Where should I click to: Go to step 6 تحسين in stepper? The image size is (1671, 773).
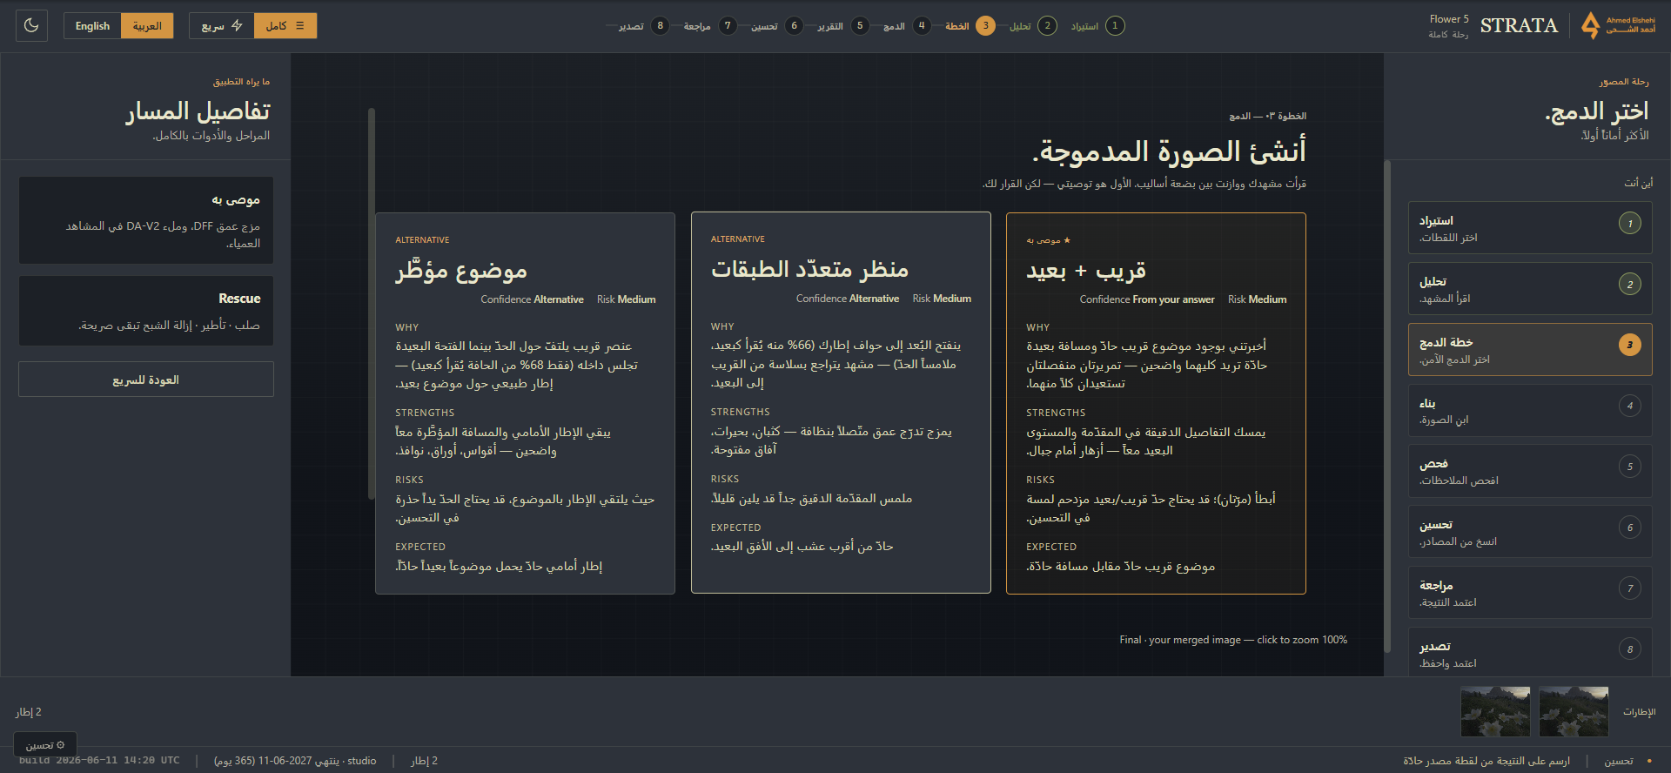tap(776, 25)
